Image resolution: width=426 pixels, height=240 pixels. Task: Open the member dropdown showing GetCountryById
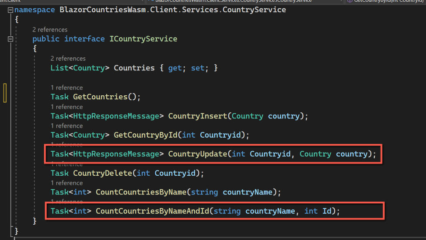pos(385,1)
